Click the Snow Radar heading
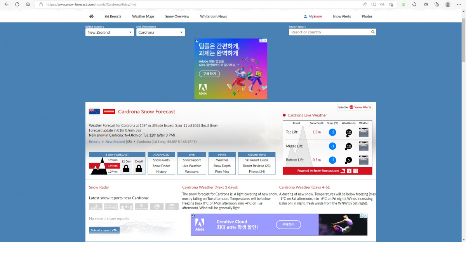466x253 pixels. (x=99, y=187)
